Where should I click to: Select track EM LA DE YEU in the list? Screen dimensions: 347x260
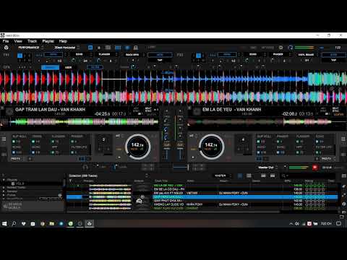pyautogui.click(x=202, y=186)
